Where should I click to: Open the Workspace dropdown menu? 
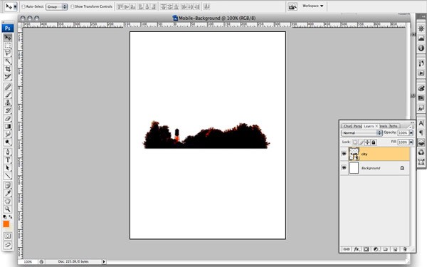pos(312,6)
